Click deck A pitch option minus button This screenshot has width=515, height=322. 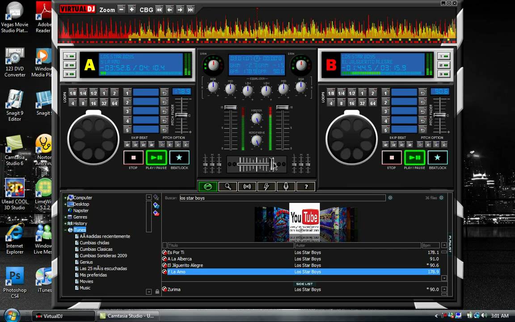pos(162,144)
